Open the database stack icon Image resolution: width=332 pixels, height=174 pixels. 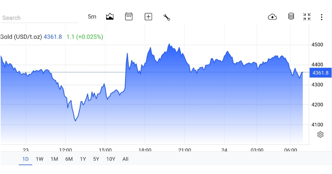point(291,16)
